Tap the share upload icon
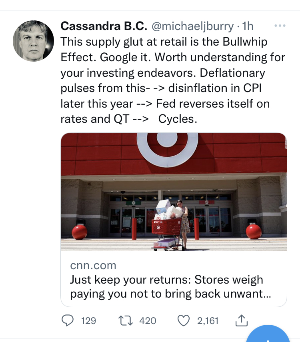The width and height of the screenshot is (300, 342). click(x=242, y=320)
